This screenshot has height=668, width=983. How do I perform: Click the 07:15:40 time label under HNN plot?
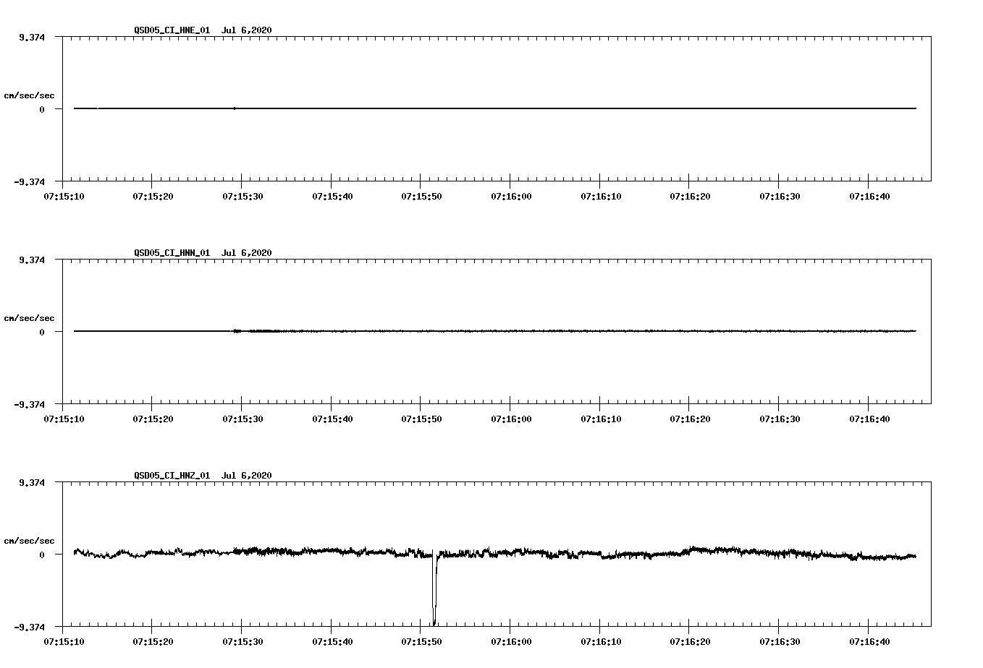[x=332, y=419]
